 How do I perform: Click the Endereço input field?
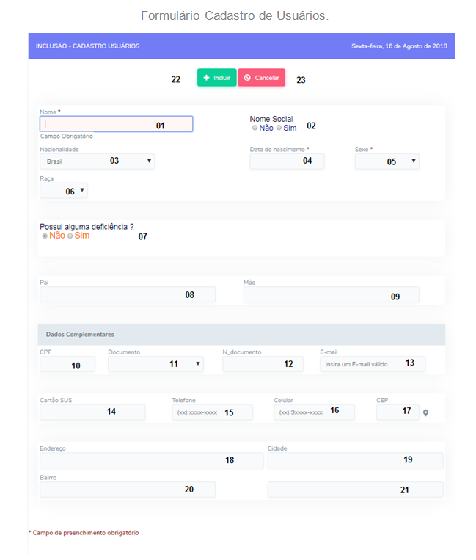[x=152, y=460]
